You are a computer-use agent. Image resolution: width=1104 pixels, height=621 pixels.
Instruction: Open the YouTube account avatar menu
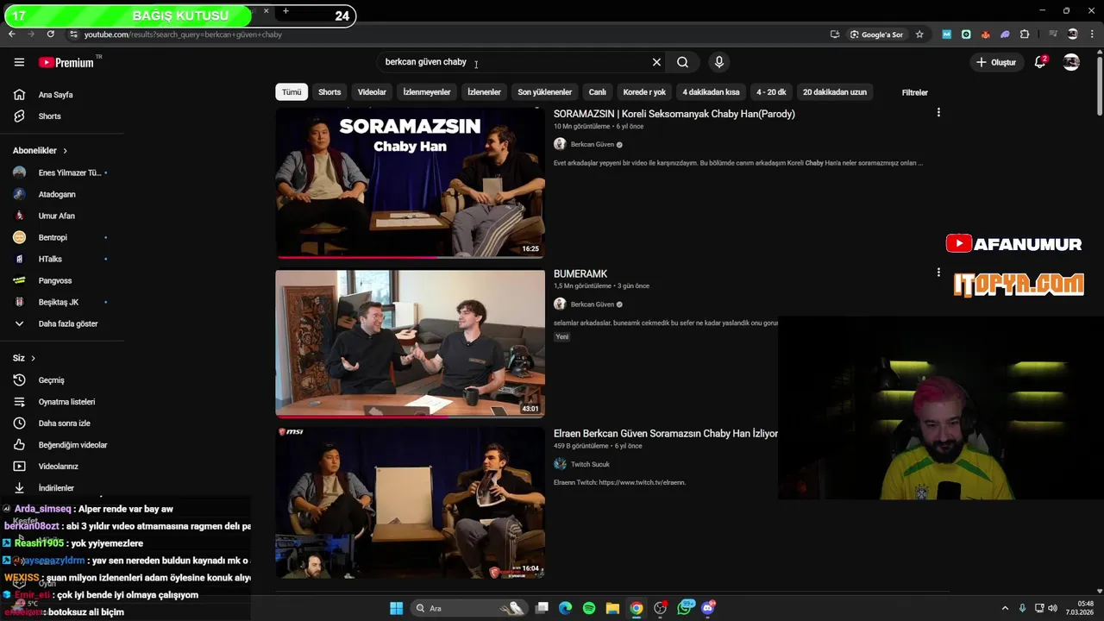1071,62
